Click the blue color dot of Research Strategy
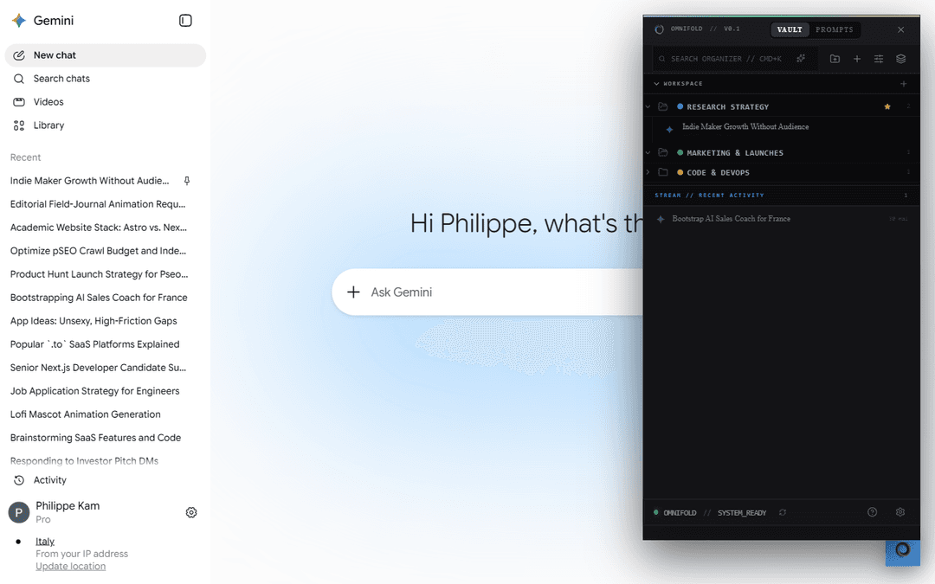Screen dimensions: 935x584 coord(680,106)
